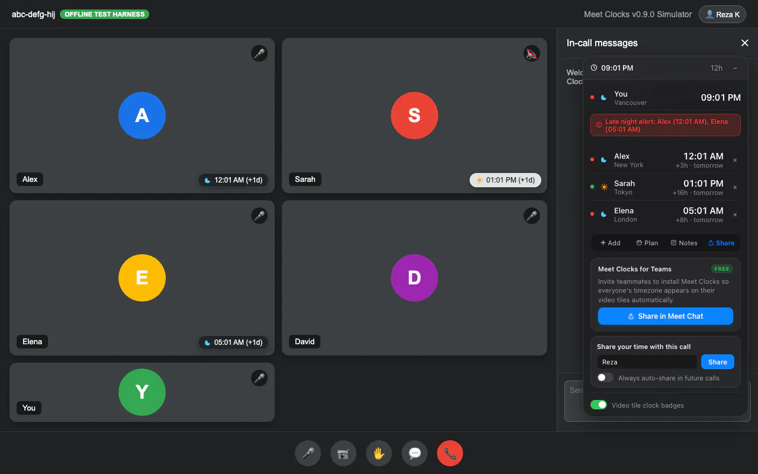
Task: Turn off camera in the call bar
Action: click(343, 454)
